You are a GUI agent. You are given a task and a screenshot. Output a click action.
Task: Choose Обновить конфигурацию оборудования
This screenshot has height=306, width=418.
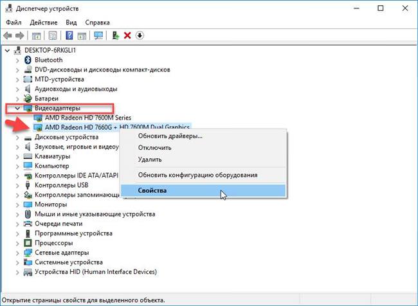[x=204, y=175]
